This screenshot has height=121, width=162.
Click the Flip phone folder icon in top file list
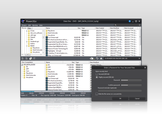pos(47,31)
